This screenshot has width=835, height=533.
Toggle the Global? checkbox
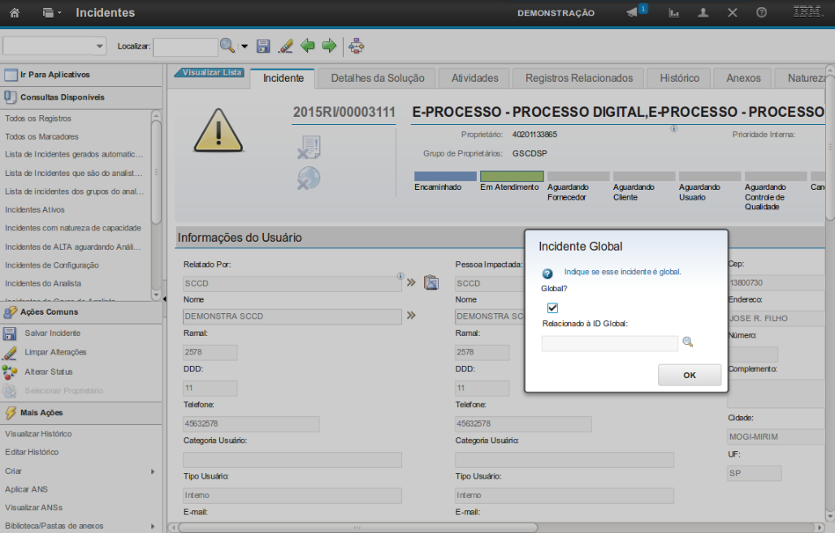[553, 307]
